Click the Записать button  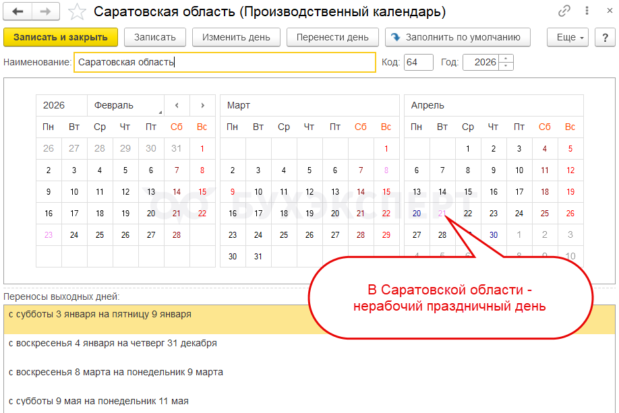point(155,37)
